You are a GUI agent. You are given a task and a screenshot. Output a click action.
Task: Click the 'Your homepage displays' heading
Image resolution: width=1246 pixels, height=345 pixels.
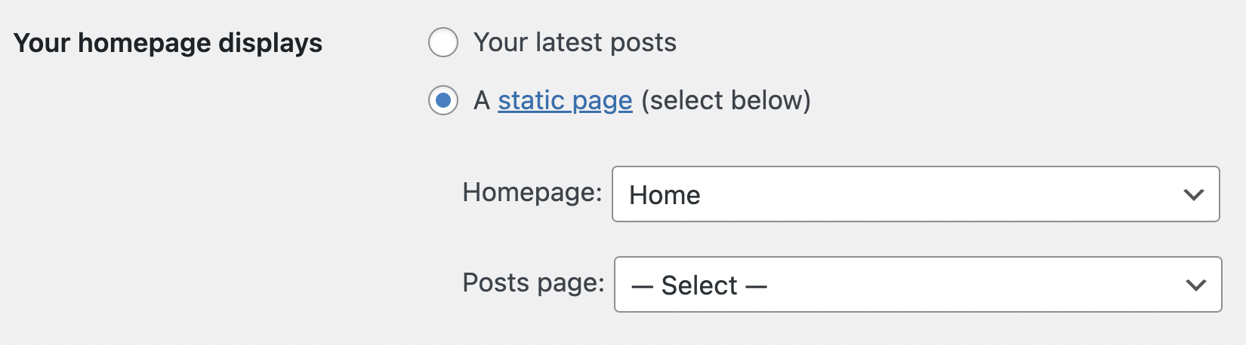[x=168, y=43]
